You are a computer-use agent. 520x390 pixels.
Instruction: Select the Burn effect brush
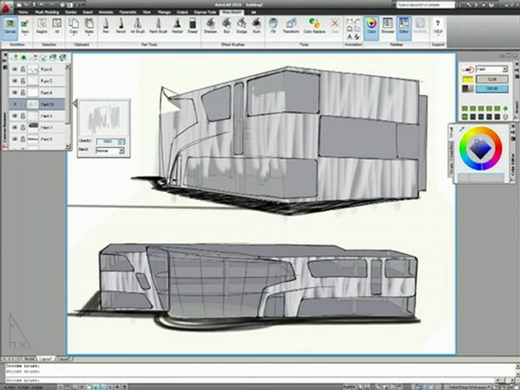[256, 26]
